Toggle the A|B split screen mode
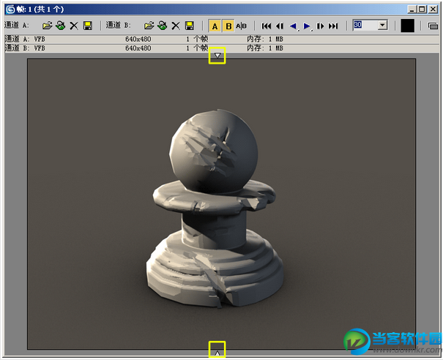443x360 pixels. point(242,26)
